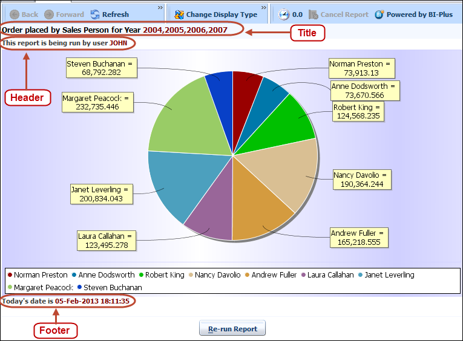Click the Powered by BI-Plus link
463x341 pixels.
click(419, 15)
